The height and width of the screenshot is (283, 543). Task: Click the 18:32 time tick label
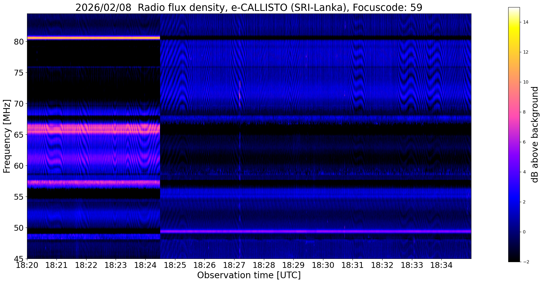382,265
